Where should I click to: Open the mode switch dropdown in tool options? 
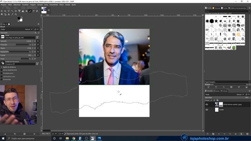click(36, 29)
